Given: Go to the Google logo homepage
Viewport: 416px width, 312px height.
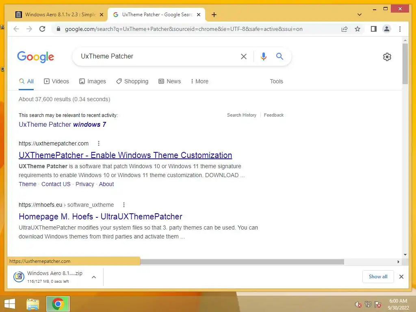Looking at the screenshot, I should coord(36,57).
